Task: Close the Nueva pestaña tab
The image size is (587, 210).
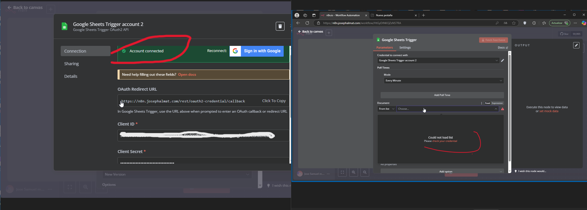Action: click(x=416, y=15)
